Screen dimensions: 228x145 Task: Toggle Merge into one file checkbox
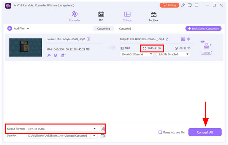(x=160, y=132)
